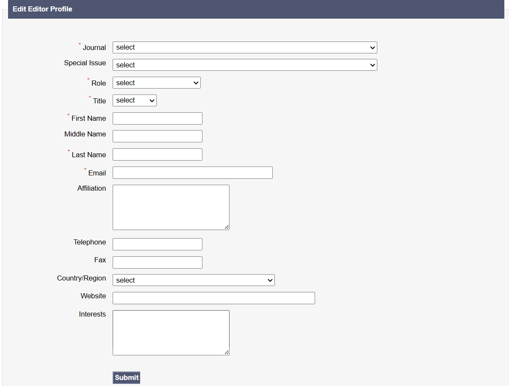Viewport: 509px width, 386px height.
Task: Click the Email field label
Action: click(97, 173)
